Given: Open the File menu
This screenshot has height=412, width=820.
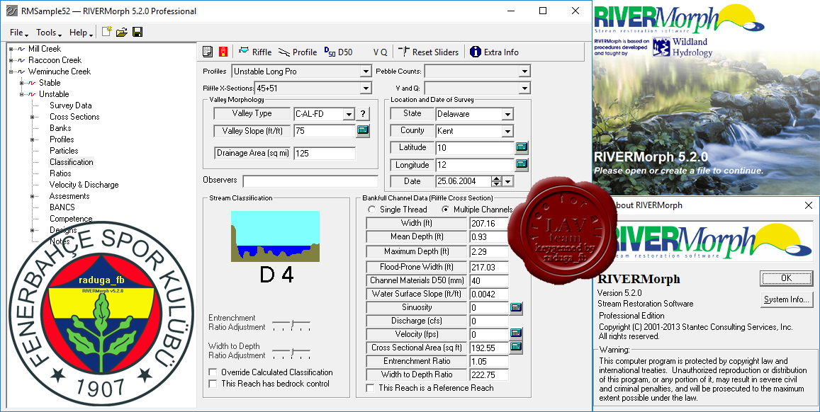Looking at the screenshot, I should pyautogui.click(x=19, y=33).
